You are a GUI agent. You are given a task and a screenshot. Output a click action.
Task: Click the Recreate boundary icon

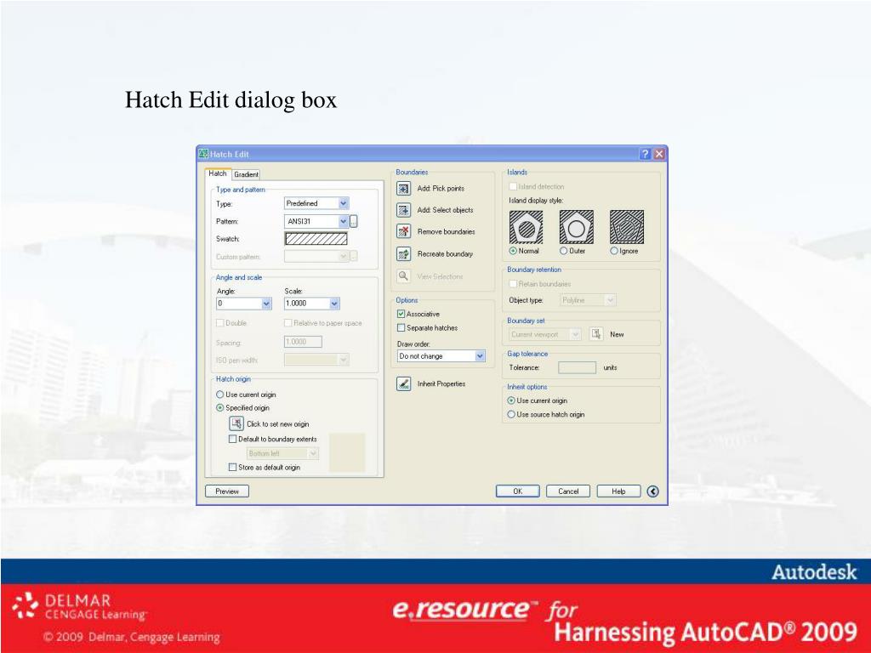[x=403, y=253]
